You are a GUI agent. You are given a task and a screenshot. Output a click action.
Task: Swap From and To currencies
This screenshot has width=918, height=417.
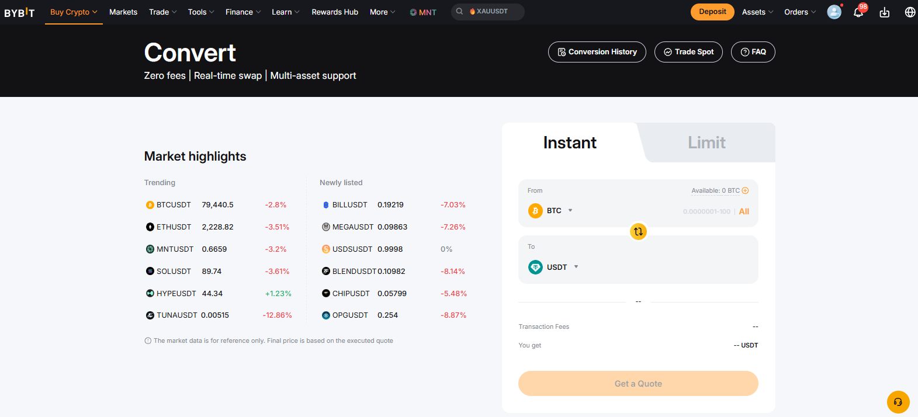coord(638,232)
